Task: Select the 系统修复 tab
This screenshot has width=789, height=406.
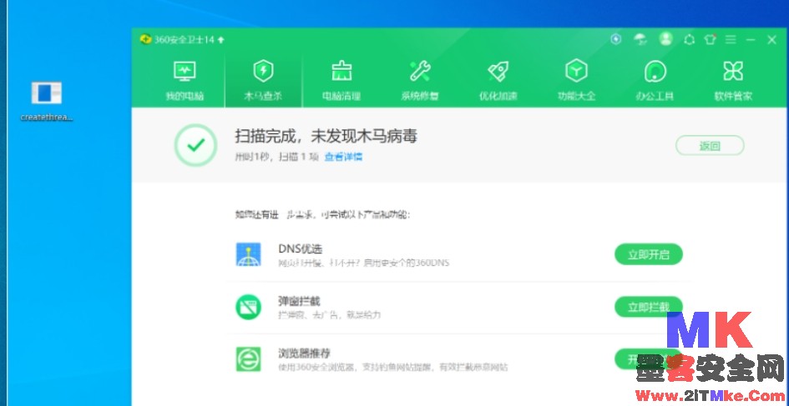Action: point(420,80)
